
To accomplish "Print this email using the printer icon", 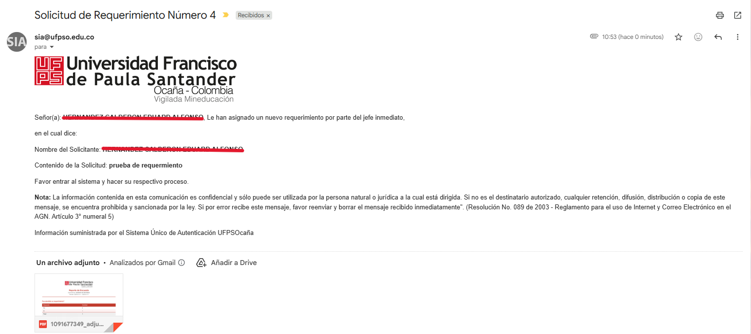I will point(720,15).
